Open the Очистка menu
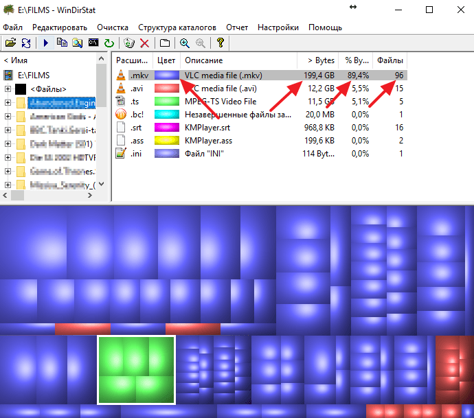This screenshot has height=418, width=474. [113, 27]
